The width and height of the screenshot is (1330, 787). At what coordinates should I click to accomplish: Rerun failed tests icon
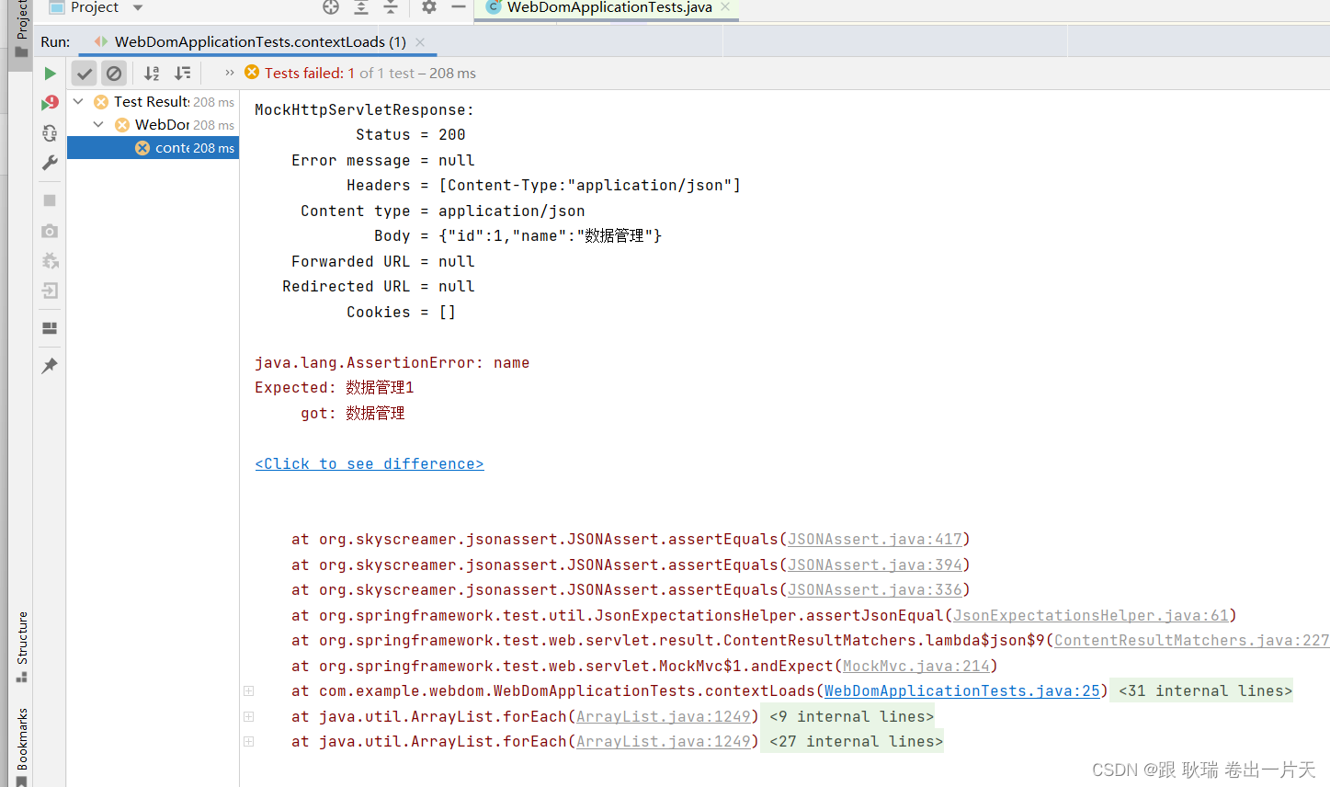(x=50, y=103)
